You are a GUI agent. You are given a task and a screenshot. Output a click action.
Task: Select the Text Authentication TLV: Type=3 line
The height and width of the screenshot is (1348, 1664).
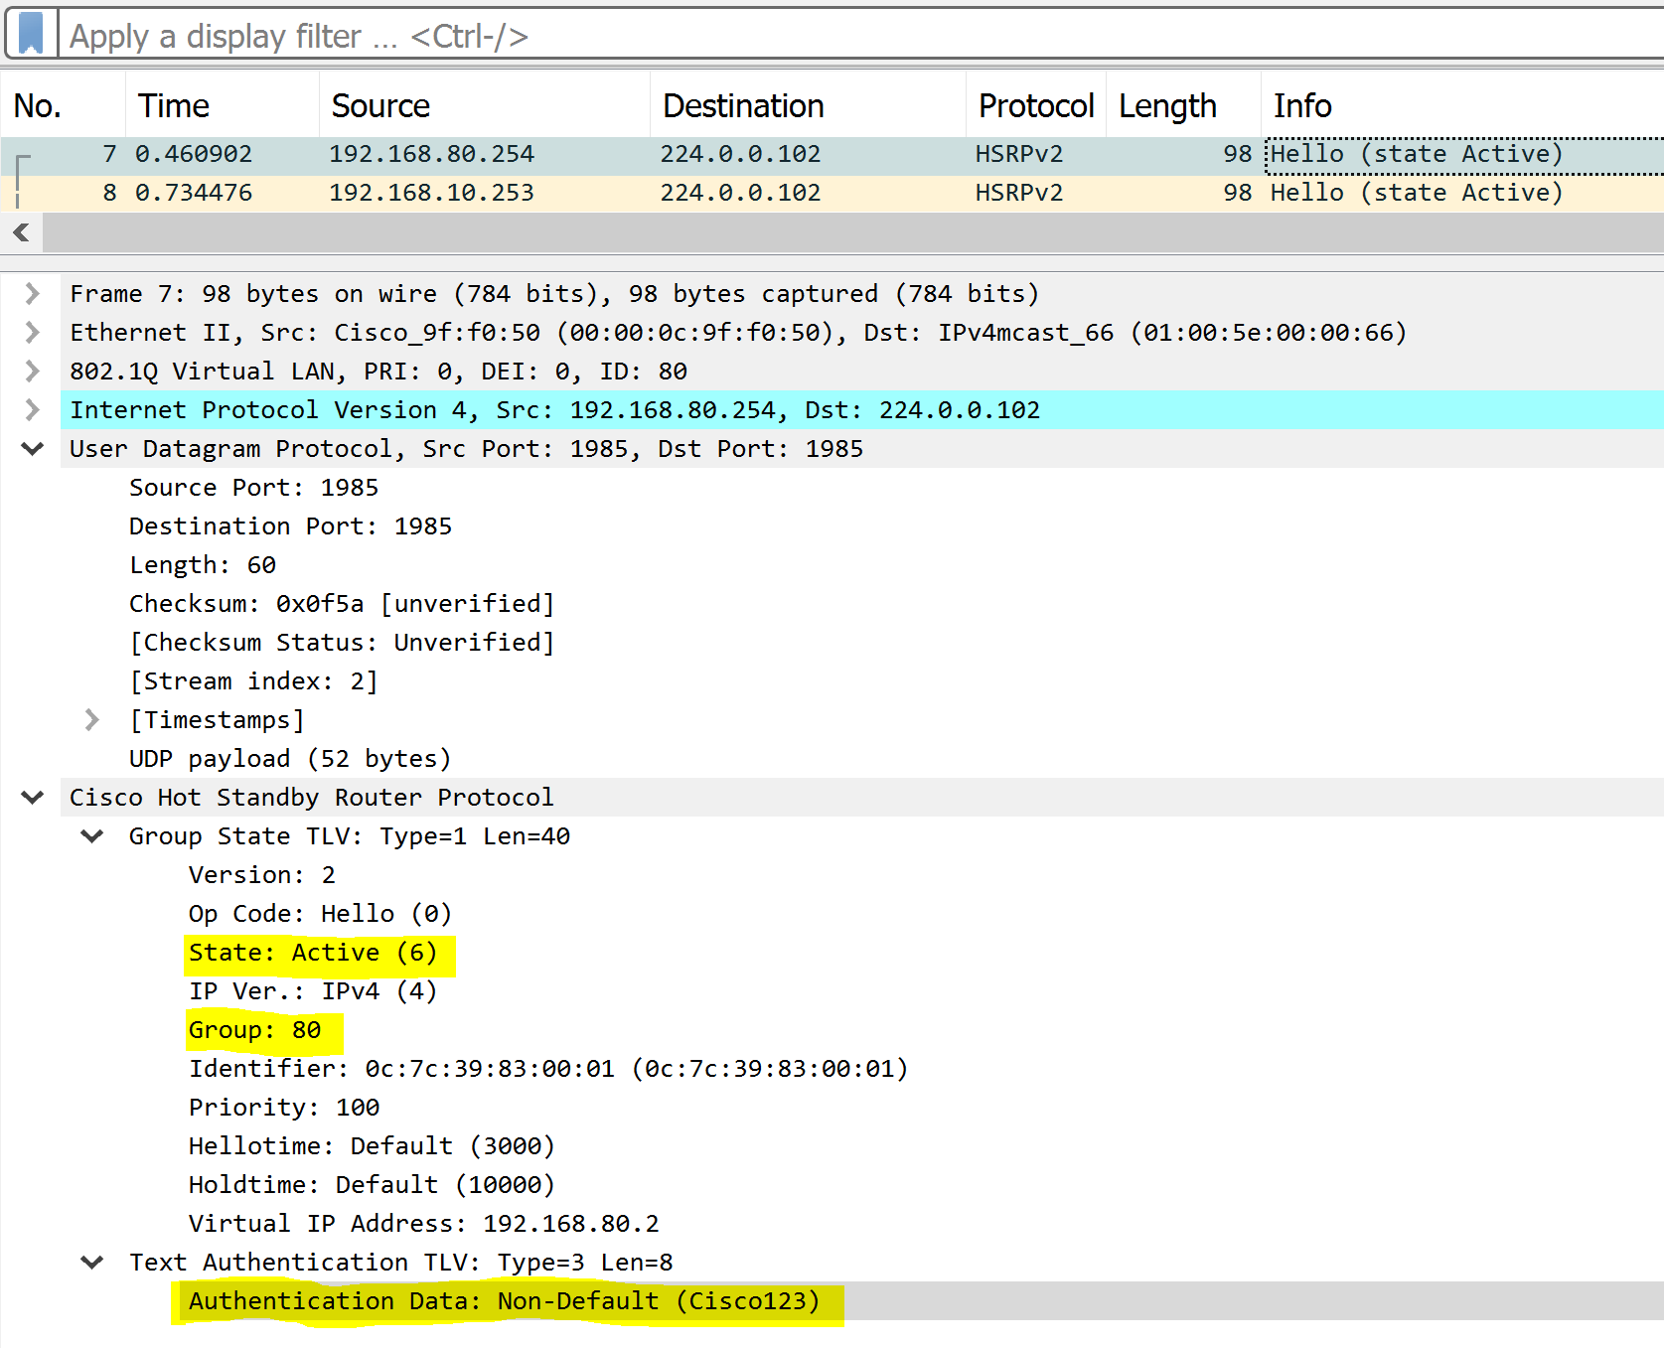pos(401,1263)
